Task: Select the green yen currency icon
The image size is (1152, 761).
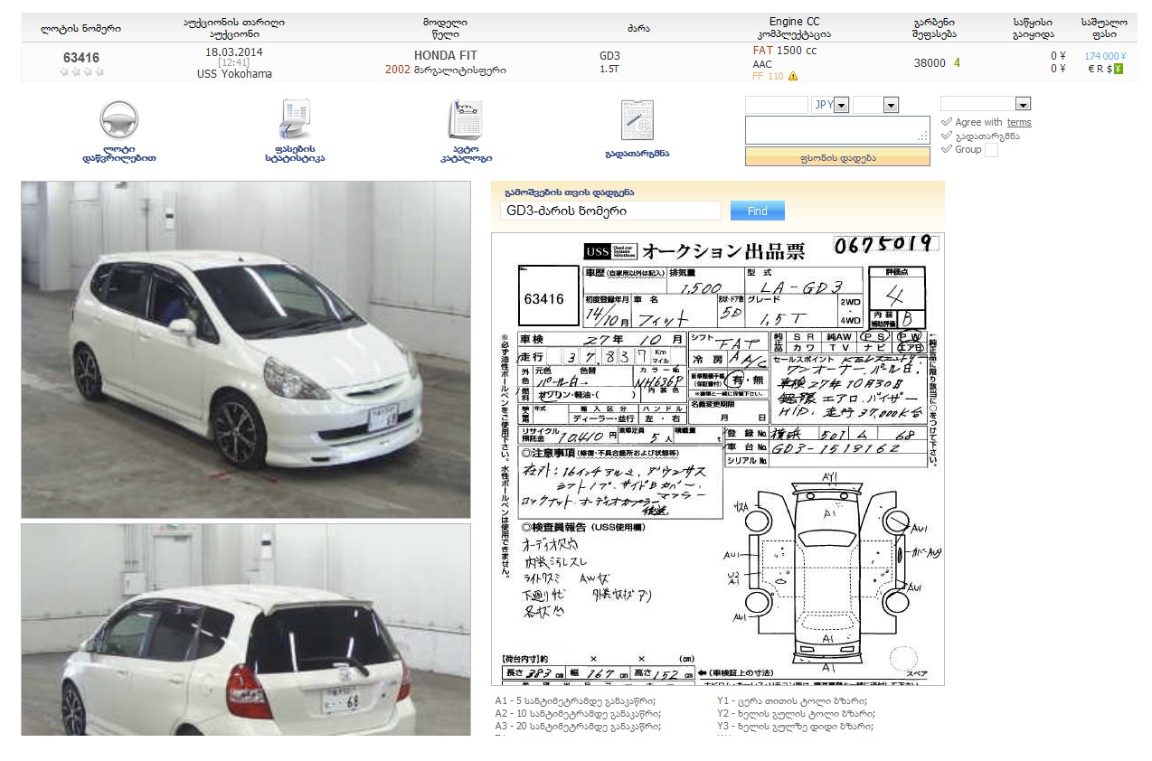Action: coord(1119,69)
